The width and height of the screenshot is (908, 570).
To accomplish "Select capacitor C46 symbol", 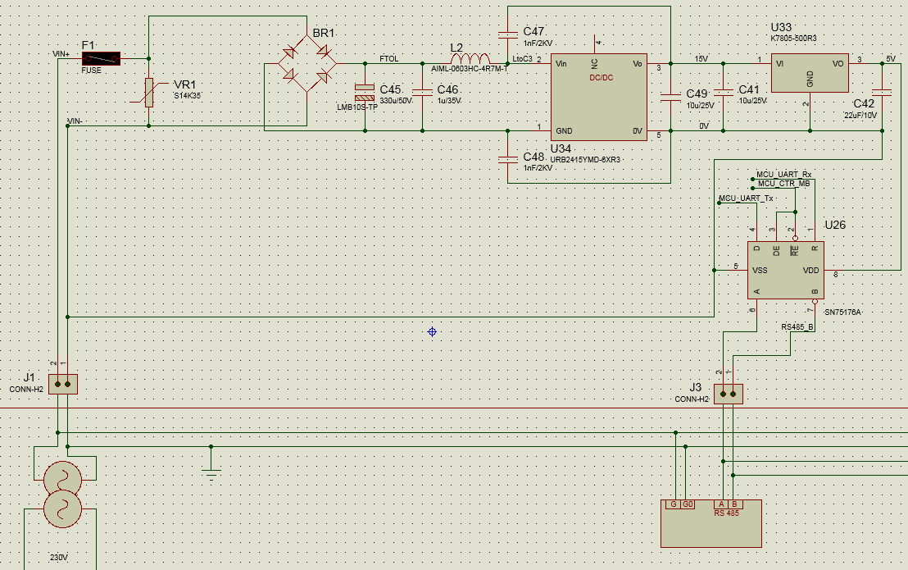I will click(423, 92).
